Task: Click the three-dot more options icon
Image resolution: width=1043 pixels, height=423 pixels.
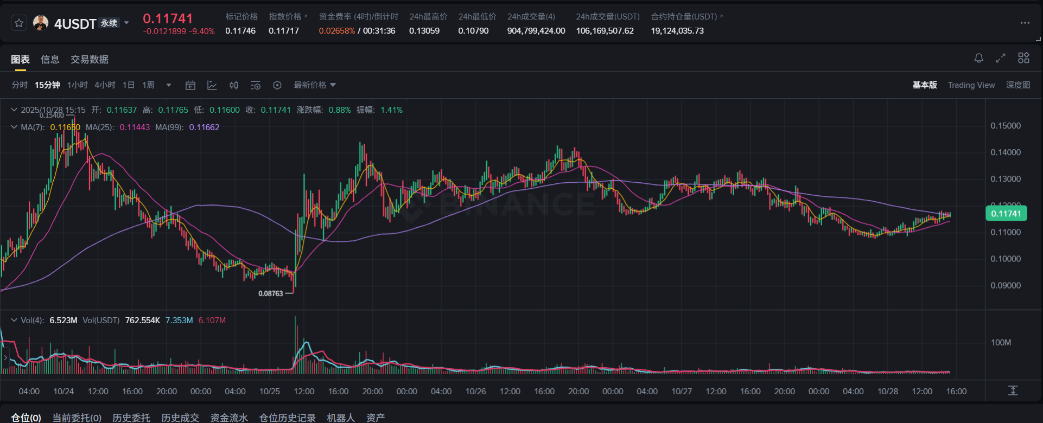Action: click(1025, 23)
